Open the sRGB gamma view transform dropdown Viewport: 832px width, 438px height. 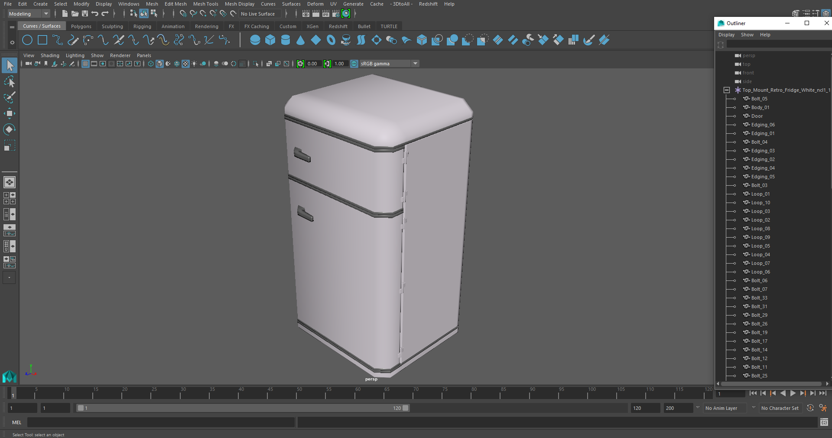click(x=389, y=64)
